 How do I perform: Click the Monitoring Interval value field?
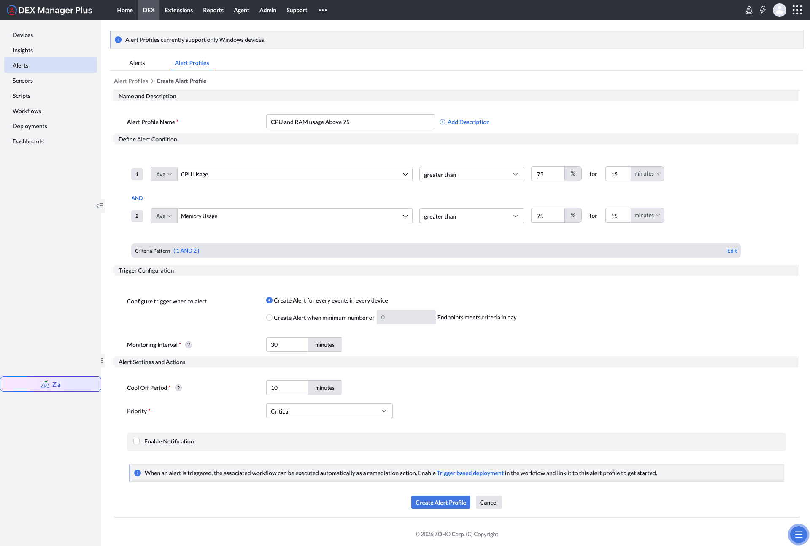(287, 345)
